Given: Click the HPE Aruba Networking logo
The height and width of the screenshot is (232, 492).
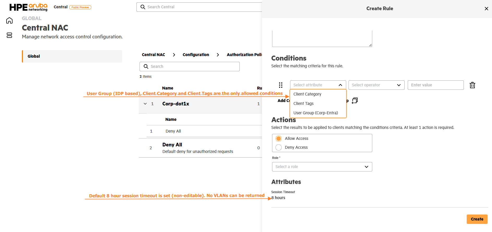Looking at the screenshot, I should pyautogui.click(x=28, y=7).
